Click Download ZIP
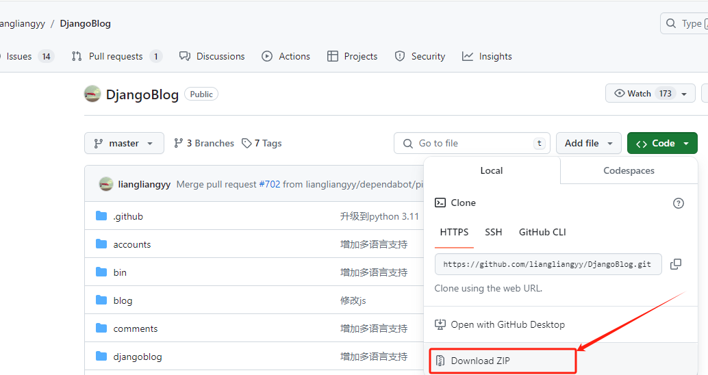The image size is (708, 375). (480, 361)
